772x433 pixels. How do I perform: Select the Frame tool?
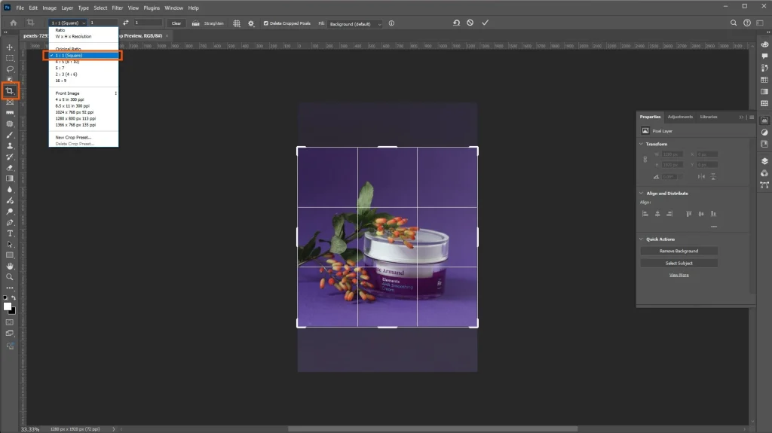point(9,102)
